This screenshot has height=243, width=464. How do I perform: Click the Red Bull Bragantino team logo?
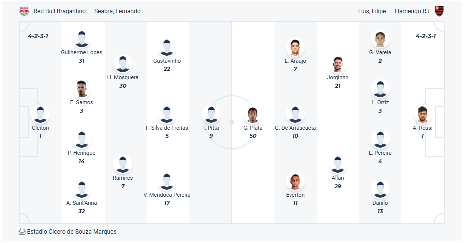tap(24, 11)
